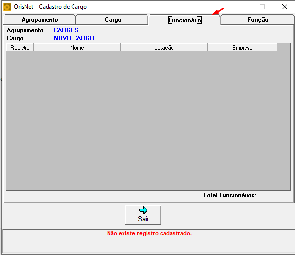Click the OrisNet application icon in title bar

tap(7, 7)
